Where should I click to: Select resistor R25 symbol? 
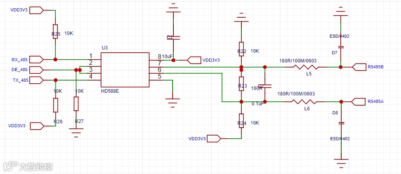click(x=55, y=31)
